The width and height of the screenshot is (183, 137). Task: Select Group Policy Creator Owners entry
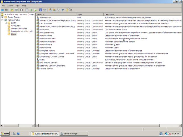(52, 57)
